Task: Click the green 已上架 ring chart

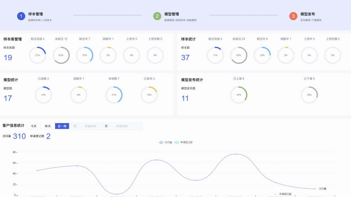Action: pos(239,95)
